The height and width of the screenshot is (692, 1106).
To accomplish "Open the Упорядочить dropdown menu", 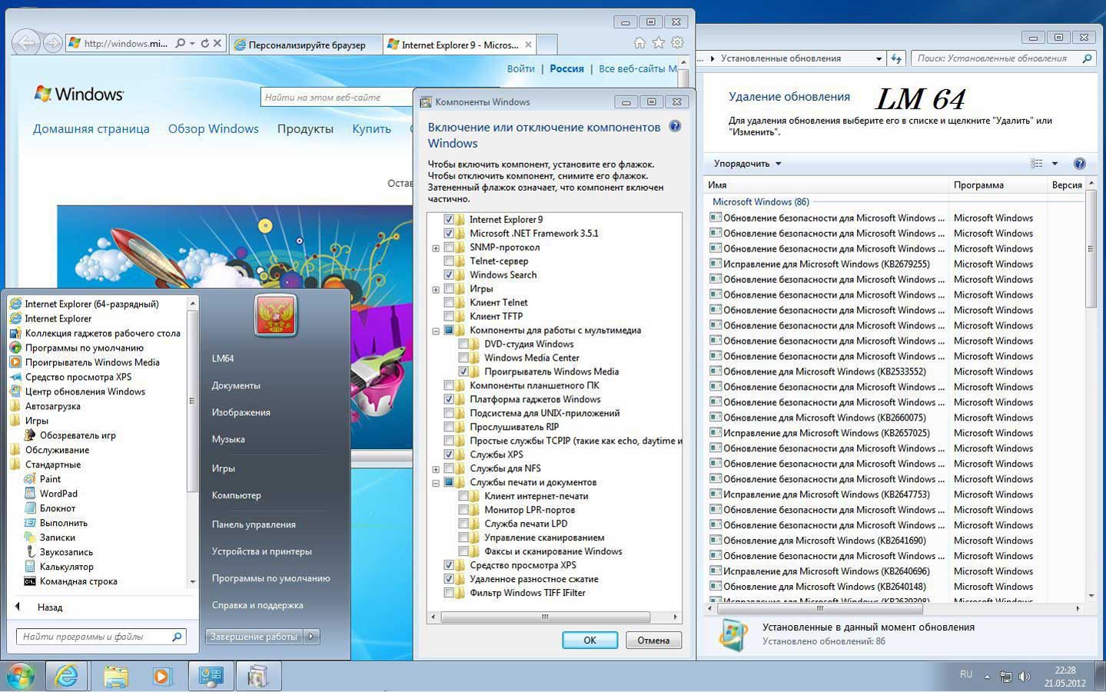I will (746, 164).
